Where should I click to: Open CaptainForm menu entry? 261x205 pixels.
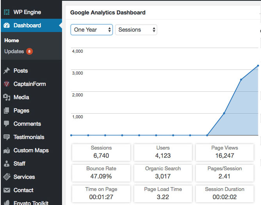(31, 84)
